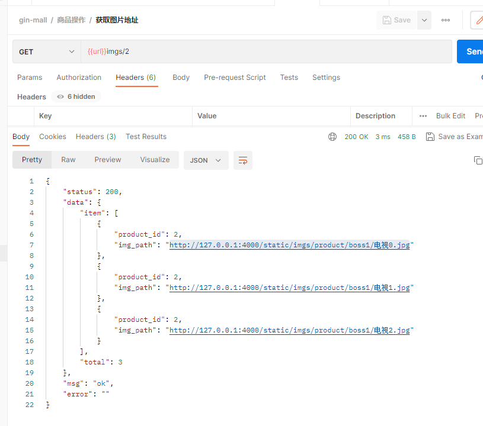The height and width of the screenshot is (426, 483).
Task: Click Save as Example button
Action: [455, 137]
